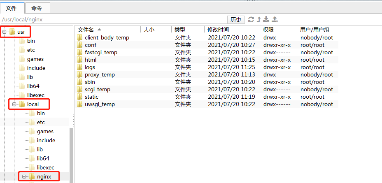
Task: Click the folder icon beside lib64 under usr
Action: tap(22, 86)
